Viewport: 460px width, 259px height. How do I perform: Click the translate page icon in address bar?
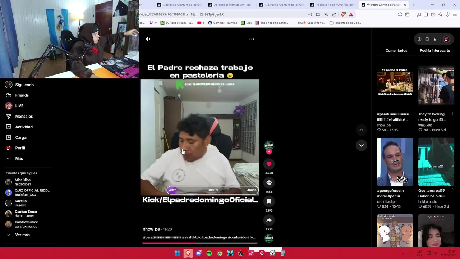(326, 14)
